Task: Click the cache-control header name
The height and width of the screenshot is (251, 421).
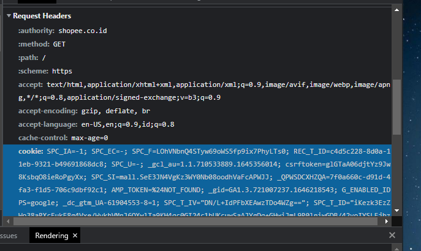Action: 43,138
